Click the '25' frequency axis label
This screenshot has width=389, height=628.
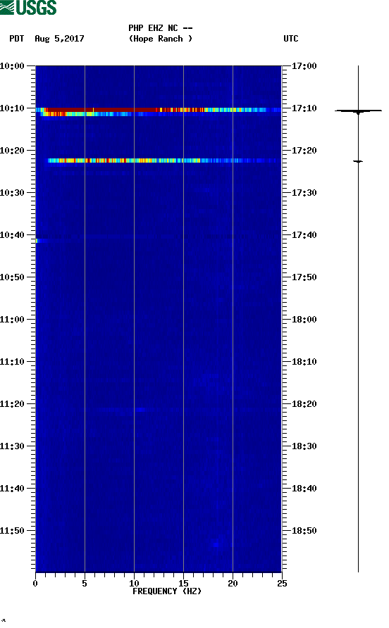pos(282,584)
